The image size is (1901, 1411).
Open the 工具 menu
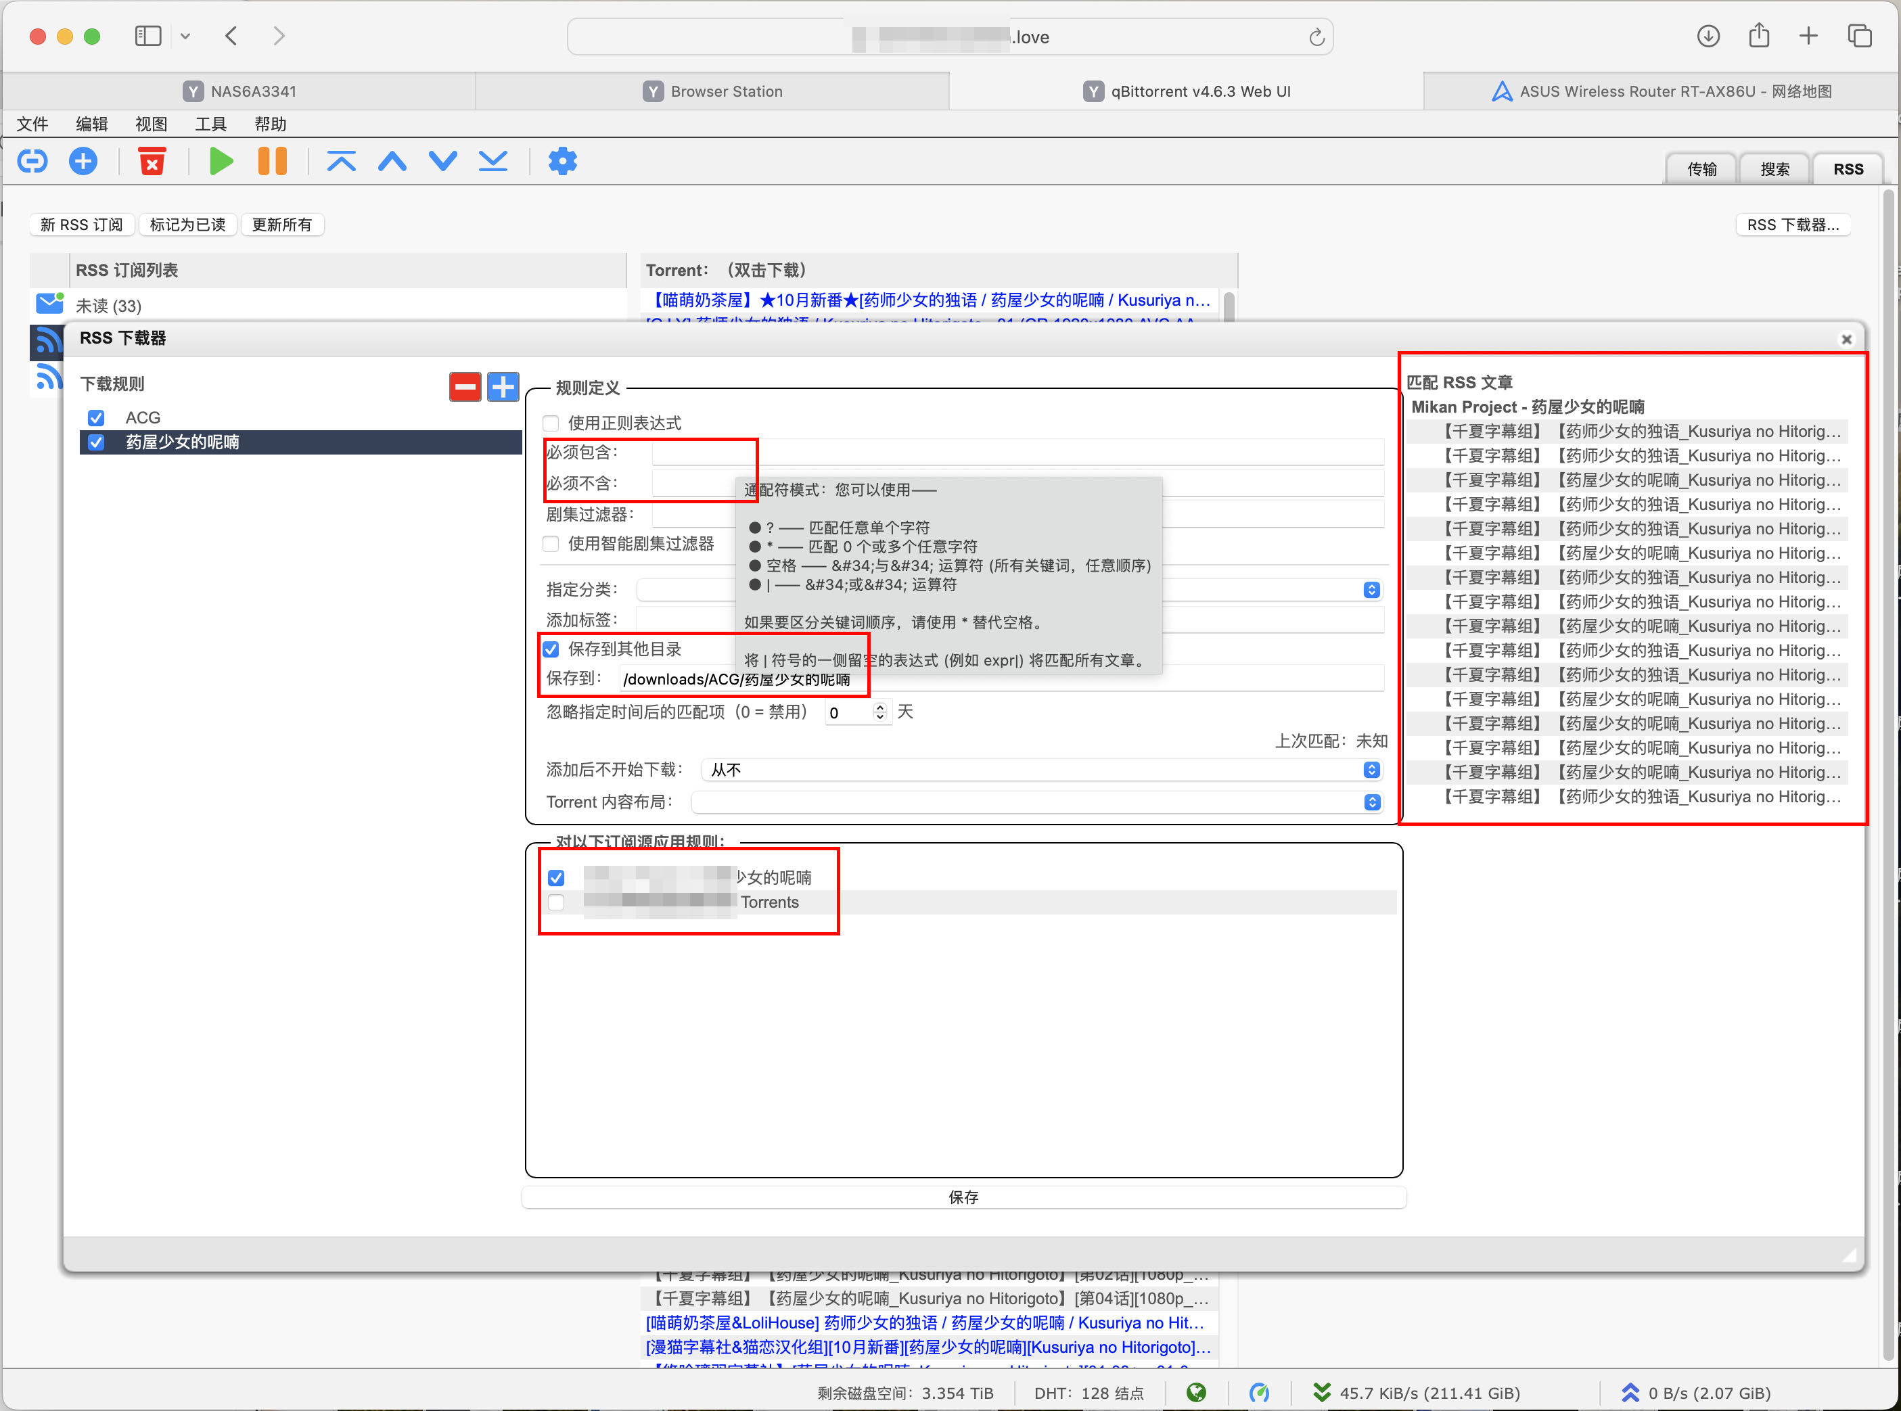coord(211,124)
